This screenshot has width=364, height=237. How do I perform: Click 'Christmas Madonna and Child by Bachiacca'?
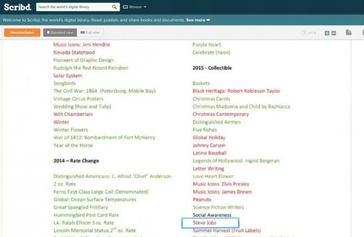pyautogui.click(x=242, y=106)
